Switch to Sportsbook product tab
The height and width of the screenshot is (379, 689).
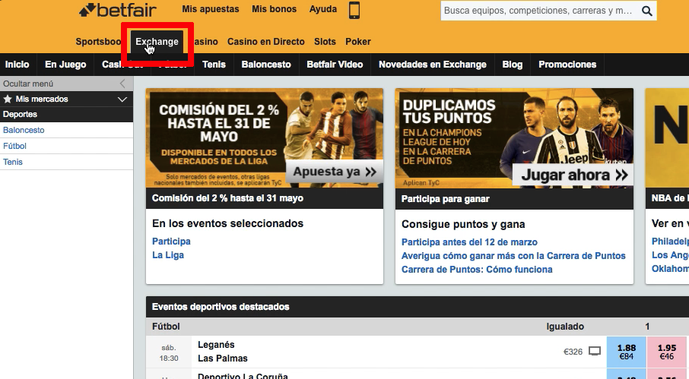(x=98, y=42)
